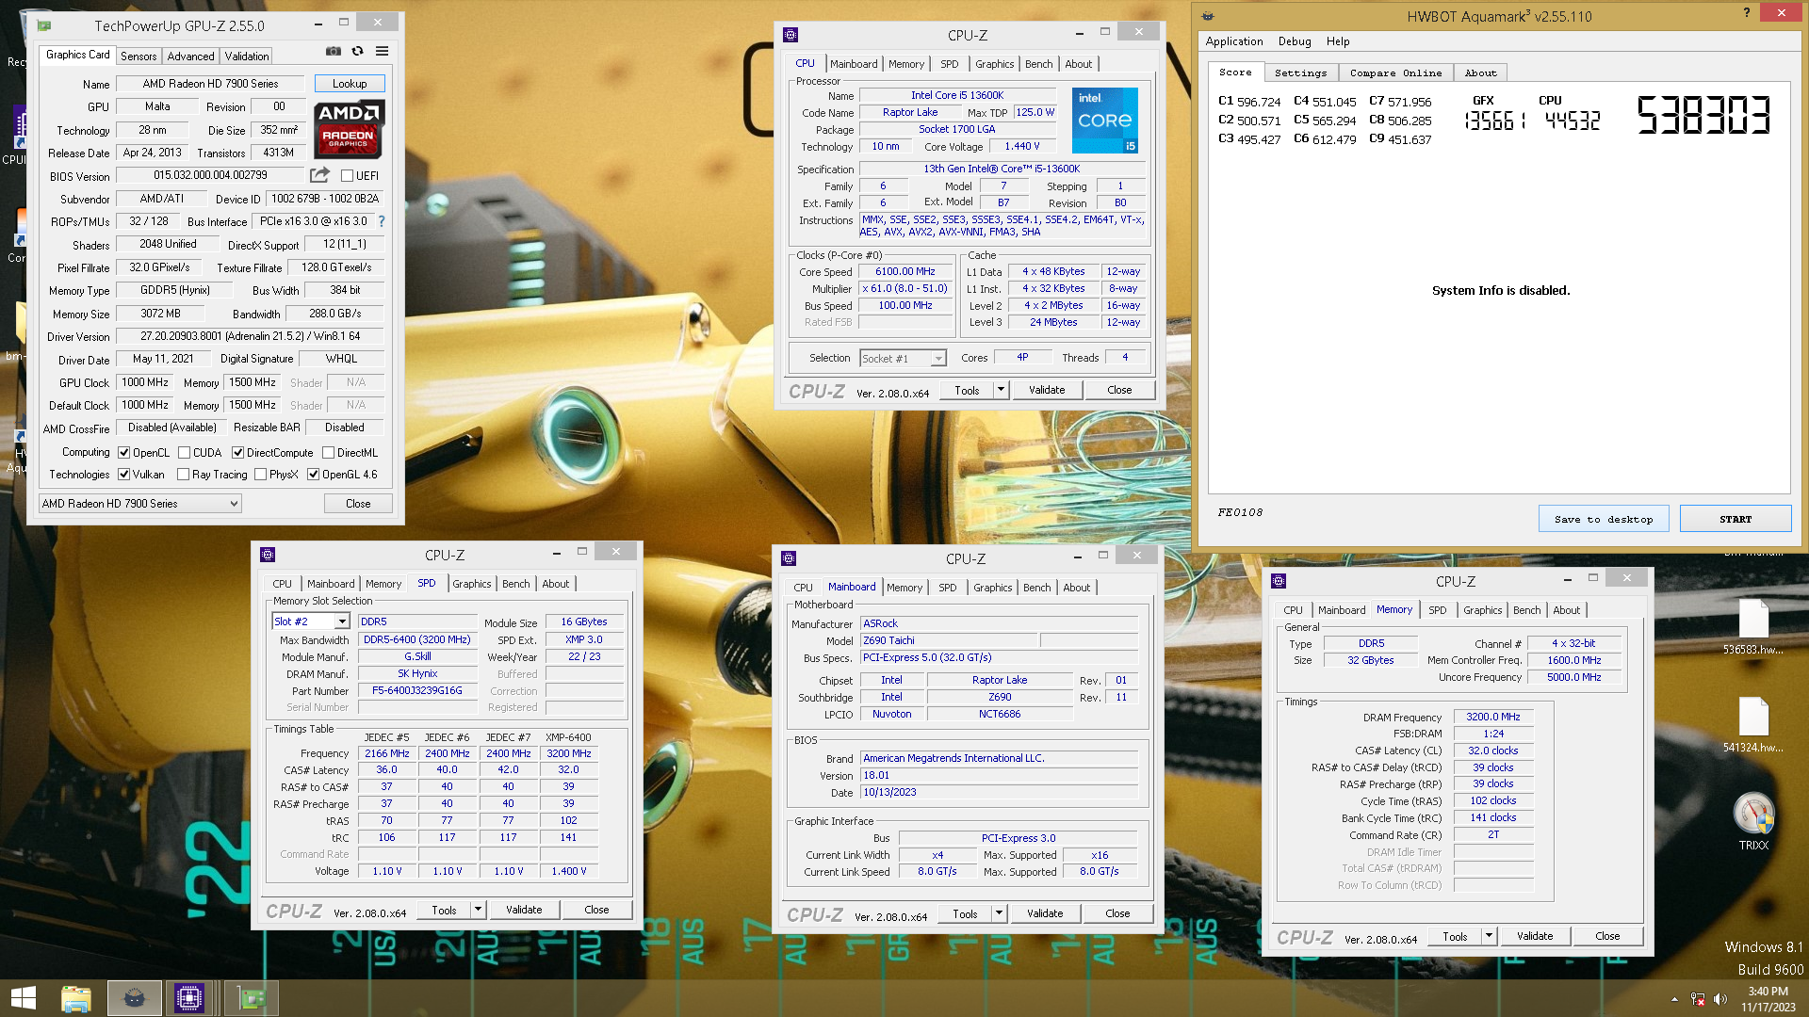Switch to the GPU-Z Advanced tab

click(x=190, y=56)
